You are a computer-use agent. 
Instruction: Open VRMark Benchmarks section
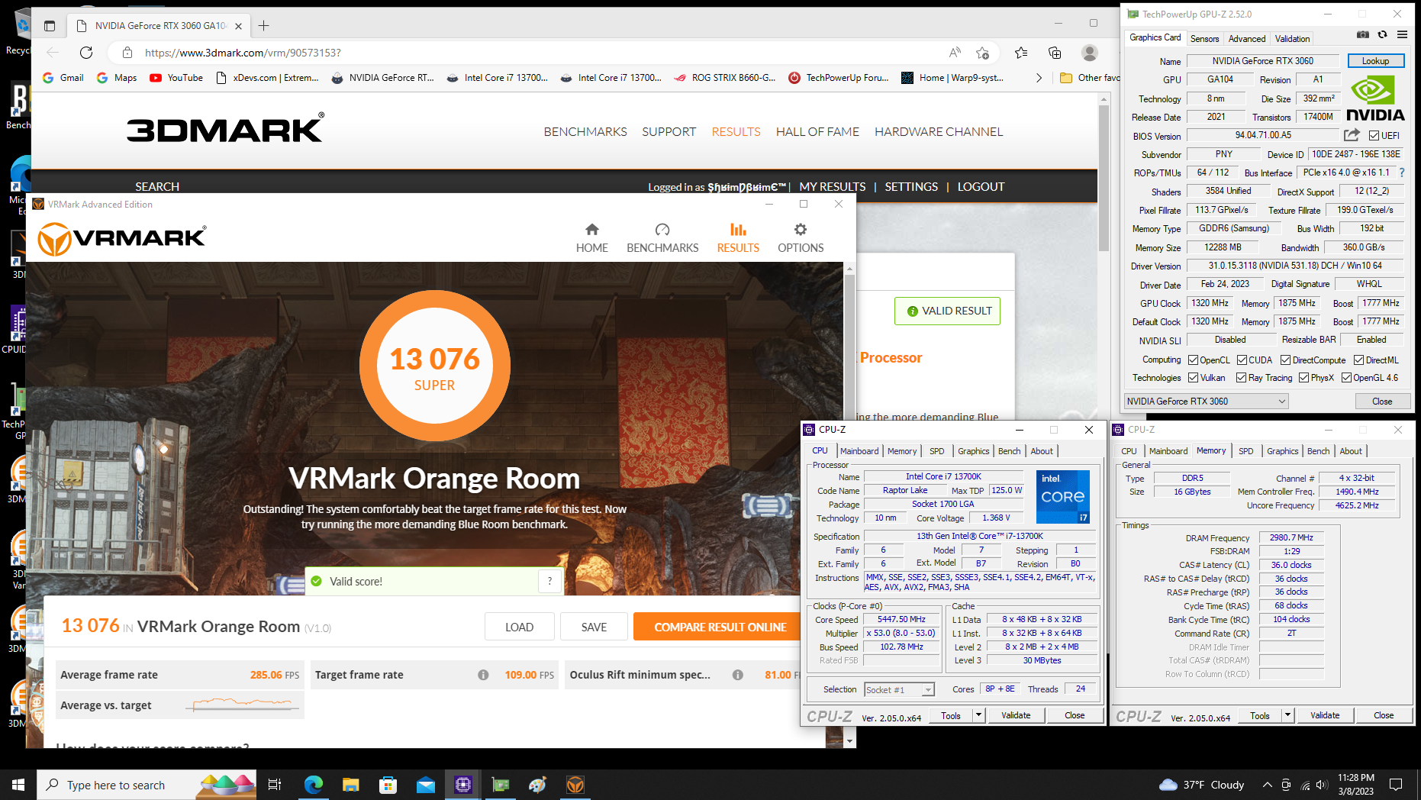coord(662,238)
